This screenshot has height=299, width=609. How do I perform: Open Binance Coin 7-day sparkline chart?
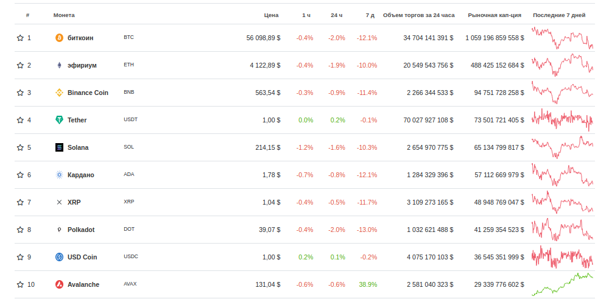click(x=562, y=93)
